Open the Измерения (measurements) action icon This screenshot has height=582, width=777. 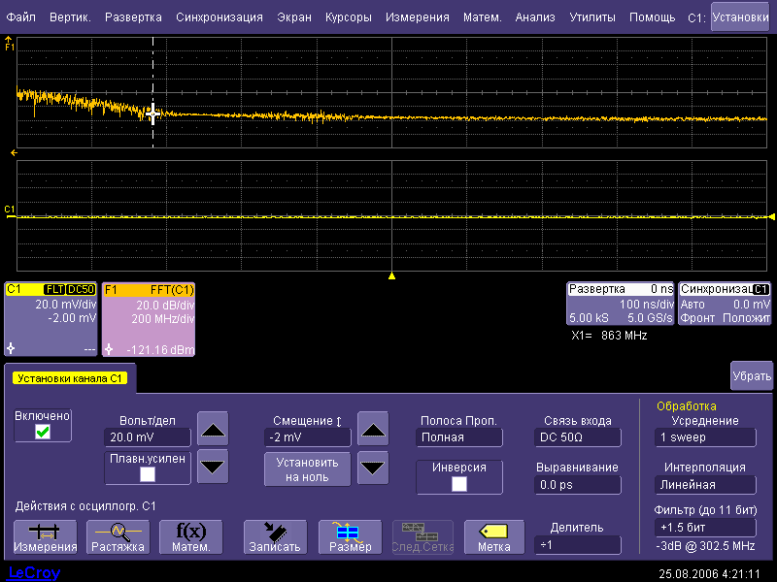[x=45, y=536]
